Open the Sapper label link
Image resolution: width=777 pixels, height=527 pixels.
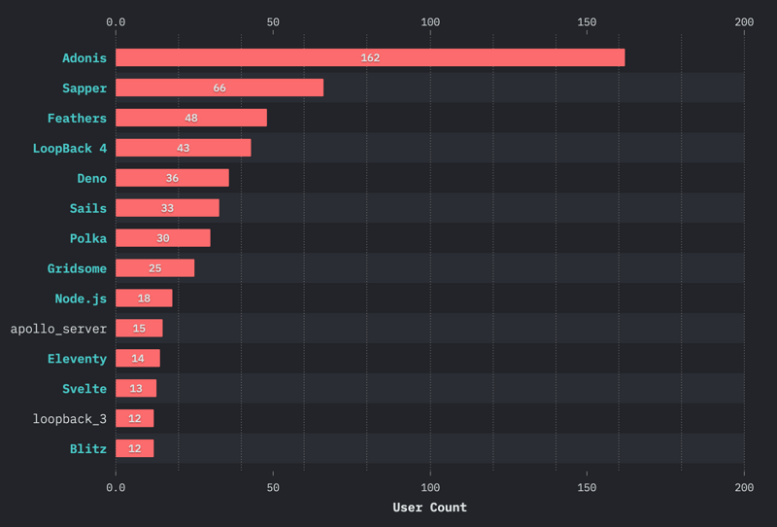click(84, 88)
